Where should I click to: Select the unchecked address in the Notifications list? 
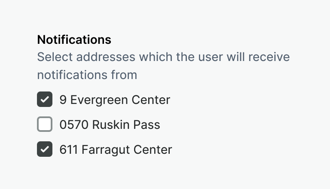point(45,125)
